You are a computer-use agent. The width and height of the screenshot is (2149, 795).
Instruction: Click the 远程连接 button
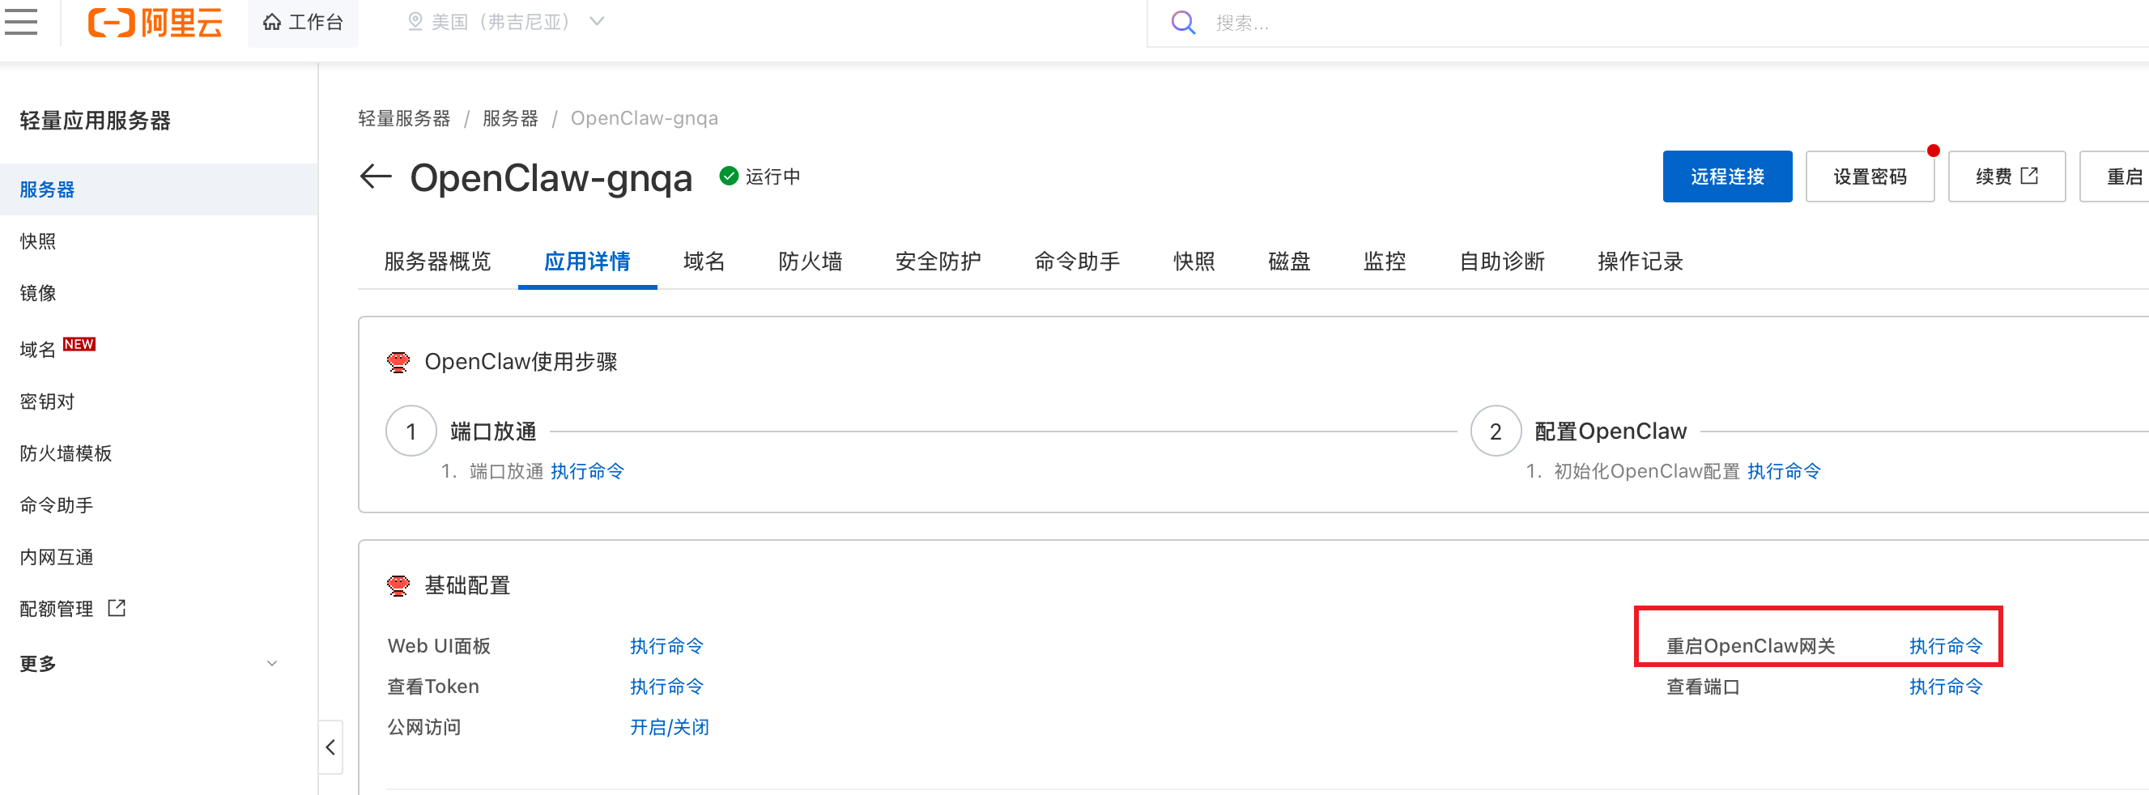tap(1727, 176)
